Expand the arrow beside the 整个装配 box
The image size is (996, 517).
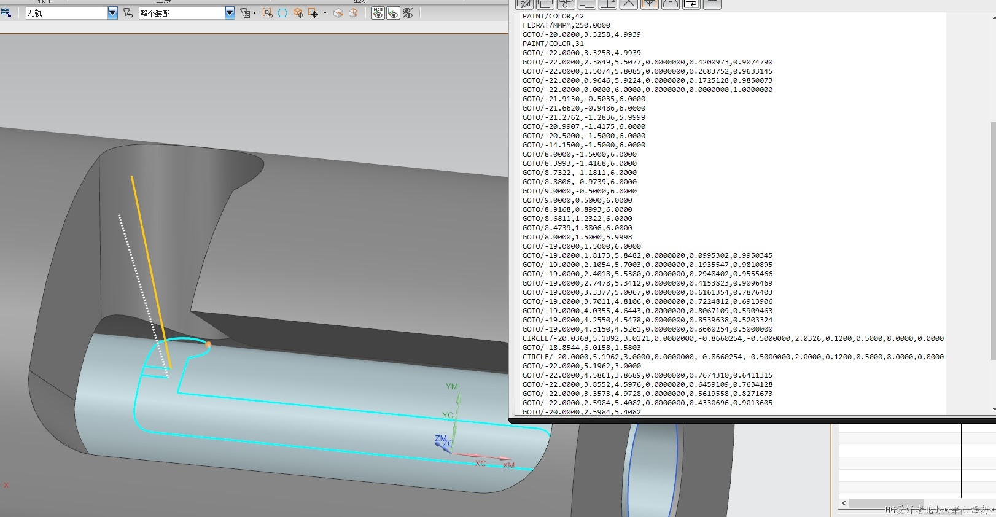[230, 13]
